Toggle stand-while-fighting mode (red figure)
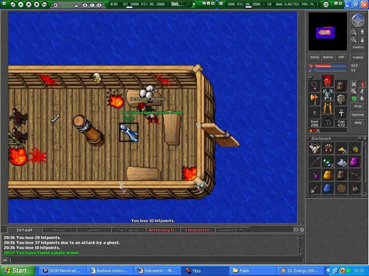The image size is (369, 276). click(362, 84)
